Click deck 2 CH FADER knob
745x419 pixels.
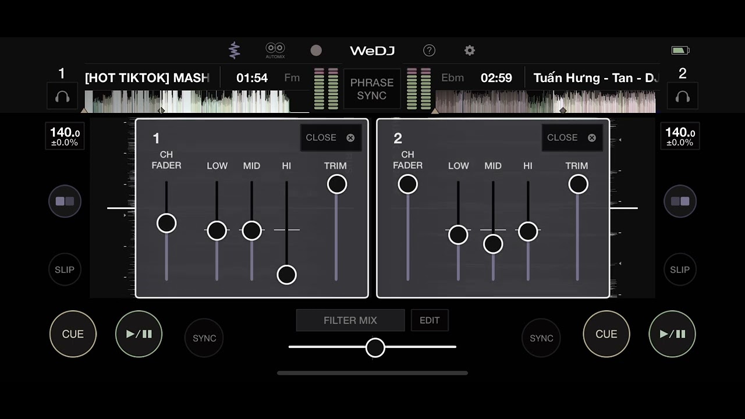click(407, 184)
